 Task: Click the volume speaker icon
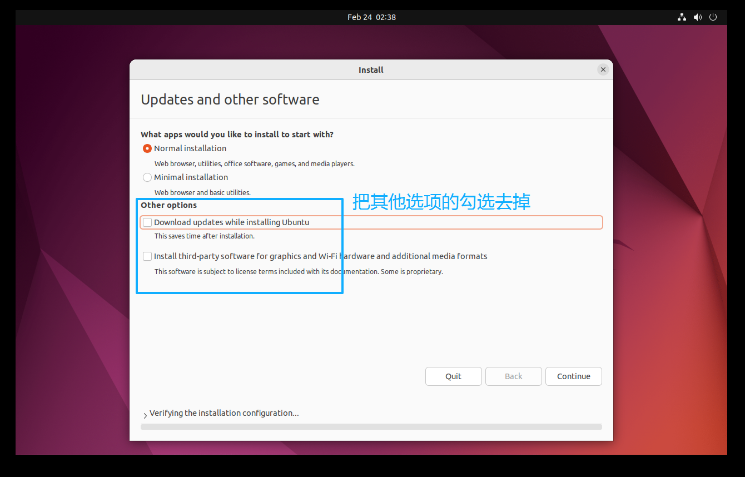(x=698, y=17)
